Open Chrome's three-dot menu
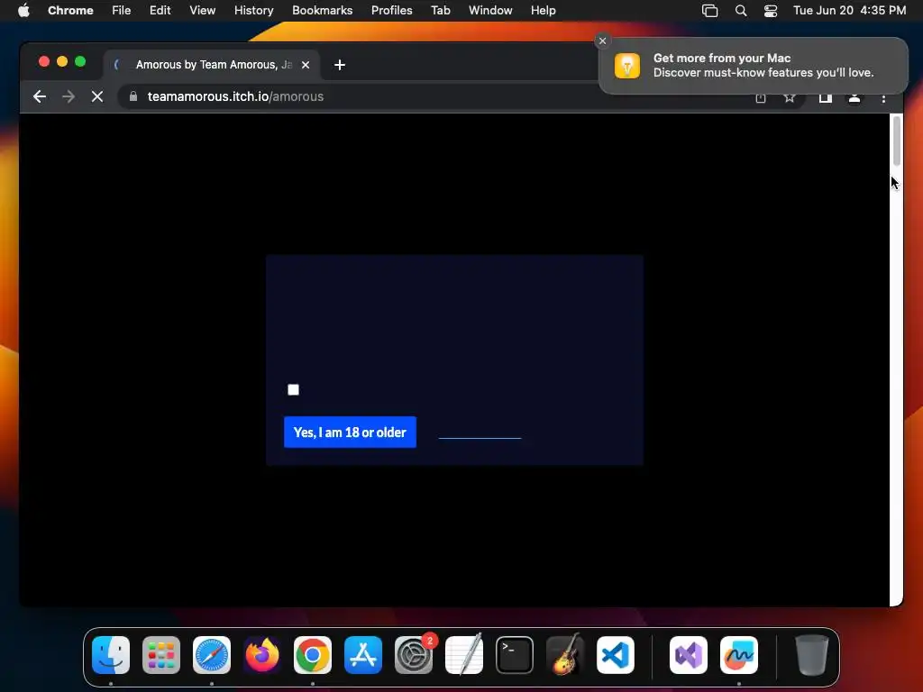Screen dimensions: 923x692 pos(883,98)
